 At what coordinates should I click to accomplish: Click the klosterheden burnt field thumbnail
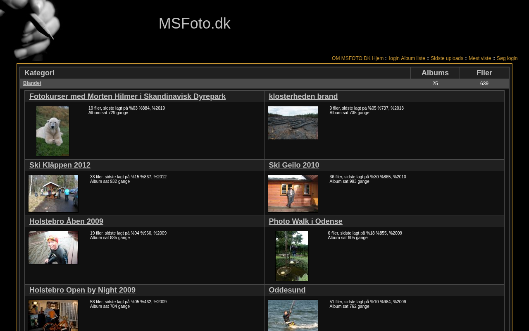coord(293,123)
